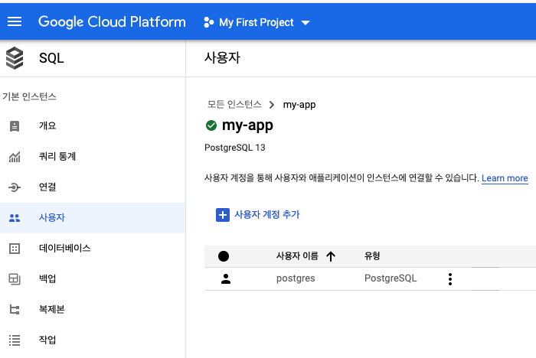
Task: Open the Learn more link
Action: 505,178
